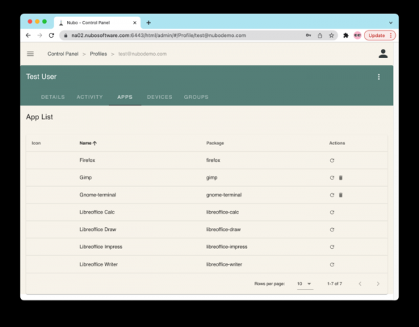
Task: Reinstall Libreoffice Calc using refresh icon
Action: click(x=332, y=212)
